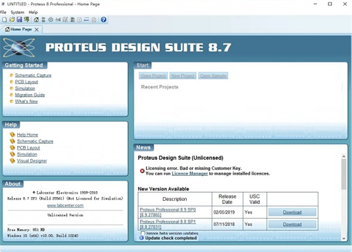Open Getting Started Schematic Capture link
Screen dimensions: 352x252
coord(33,75)
